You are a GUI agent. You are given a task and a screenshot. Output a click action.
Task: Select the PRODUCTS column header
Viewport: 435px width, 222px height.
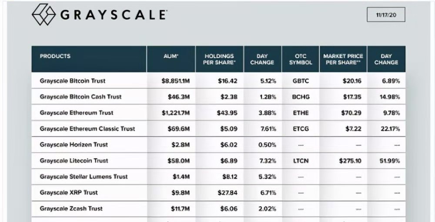[55, 56]
